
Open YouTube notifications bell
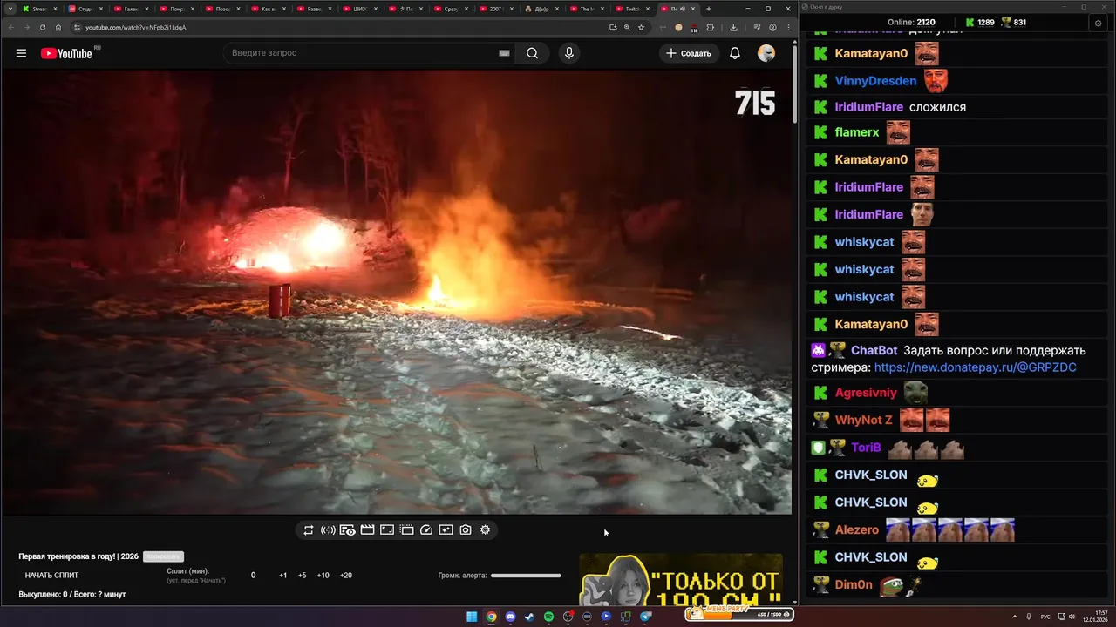[x=735, y=53]
